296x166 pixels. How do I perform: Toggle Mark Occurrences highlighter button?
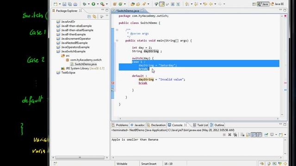(162, 4)
